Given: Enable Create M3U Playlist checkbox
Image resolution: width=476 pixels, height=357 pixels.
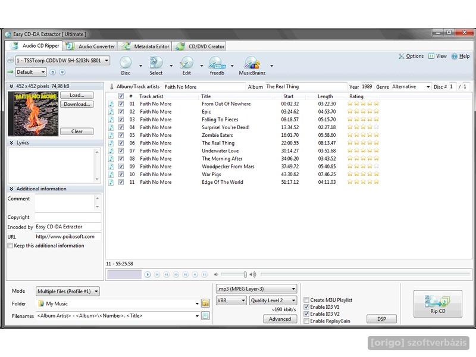Looking at the screenshot, I should (306, 300).
